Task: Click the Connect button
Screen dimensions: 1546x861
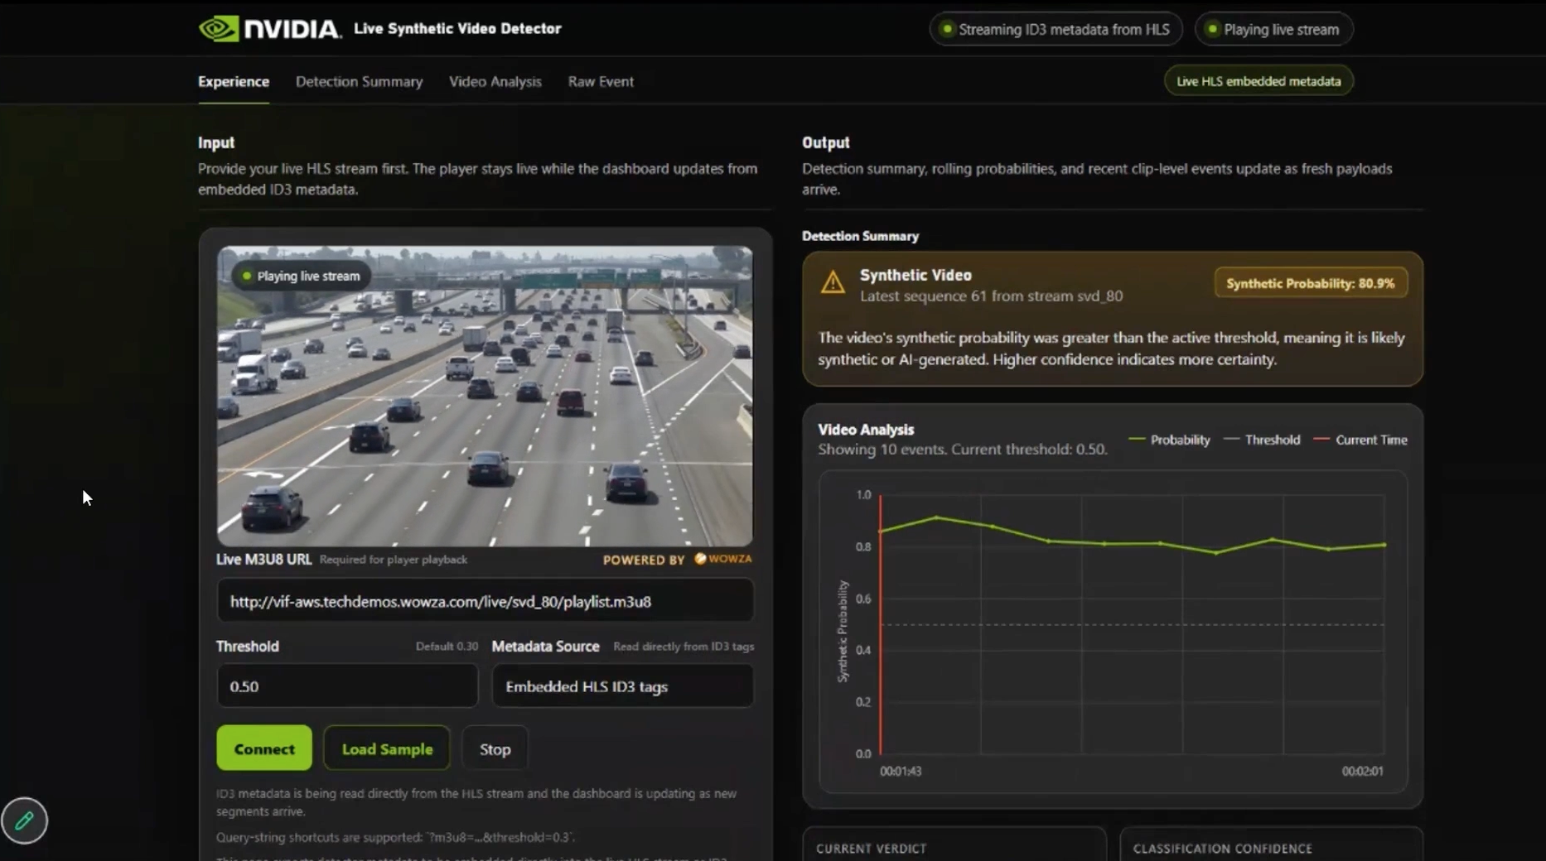Action: [264, 748]
